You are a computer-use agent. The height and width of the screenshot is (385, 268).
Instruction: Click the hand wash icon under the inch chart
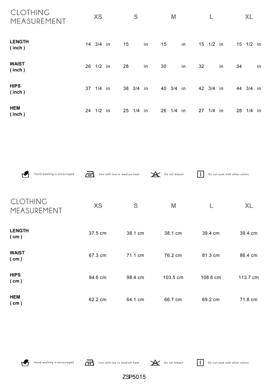(26, 174)
